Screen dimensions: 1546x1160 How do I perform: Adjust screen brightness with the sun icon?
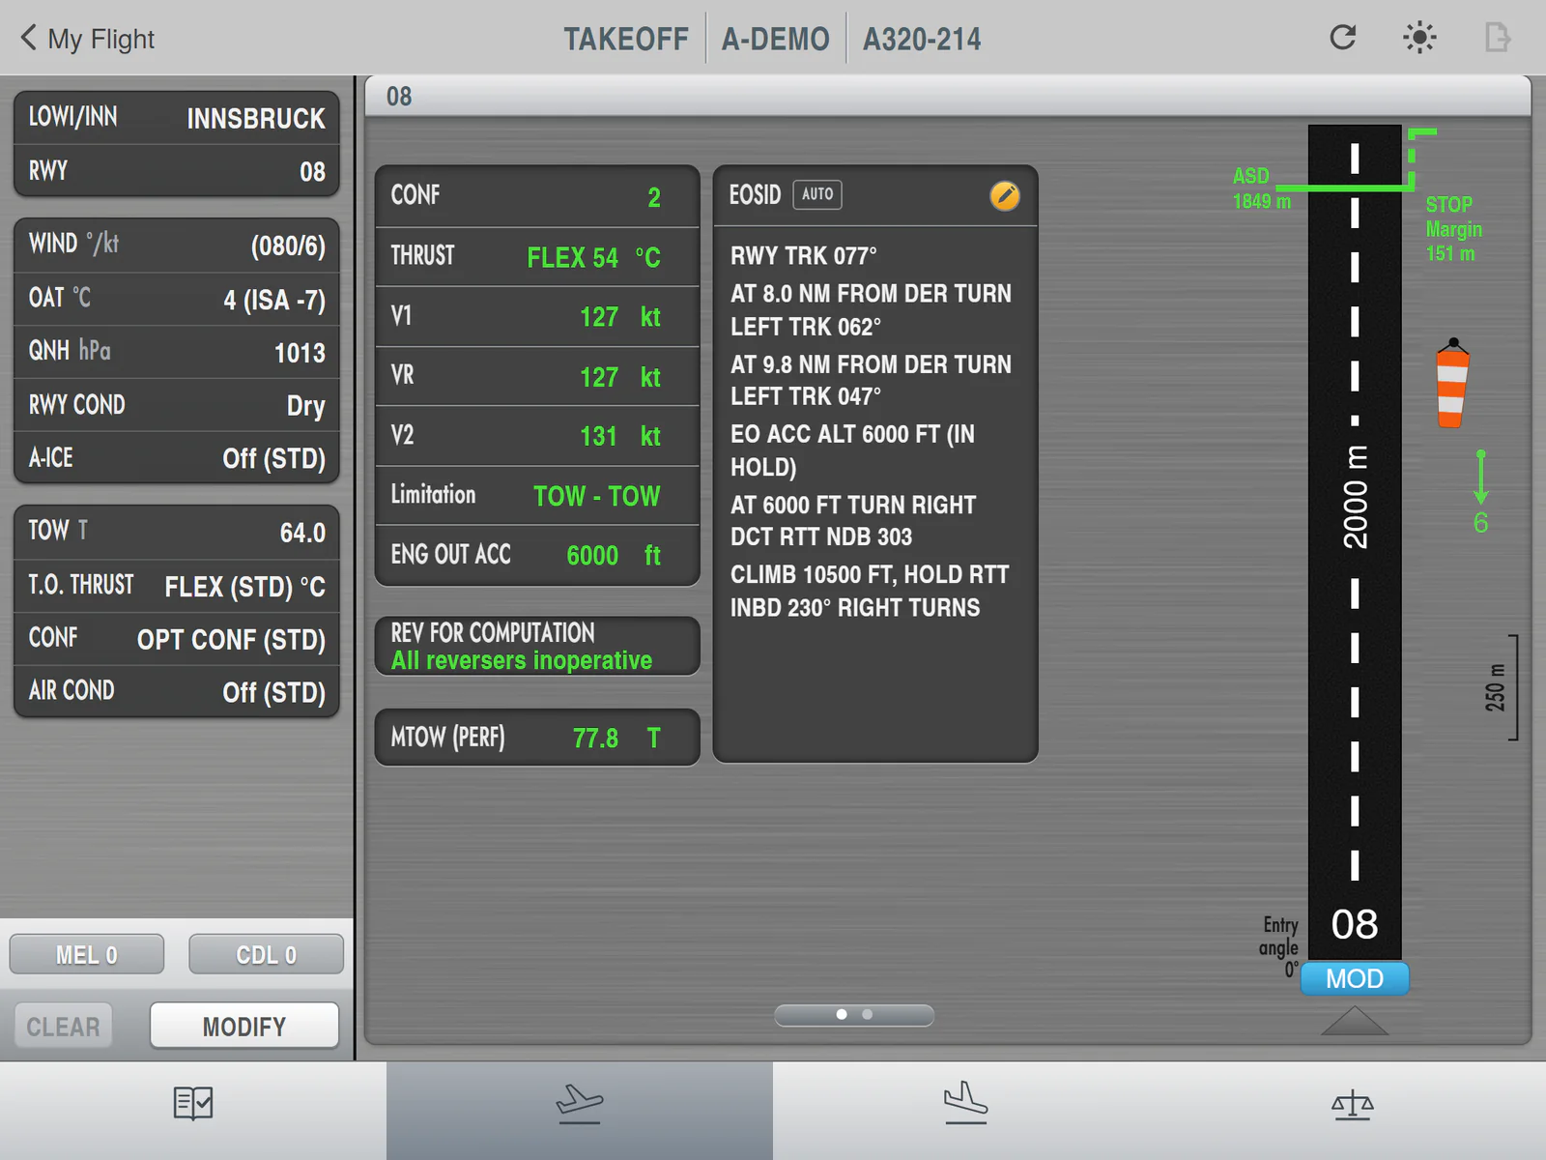pos(1419,38)
